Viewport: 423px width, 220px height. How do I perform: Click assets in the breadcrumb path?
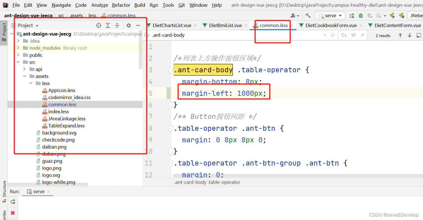76,16
